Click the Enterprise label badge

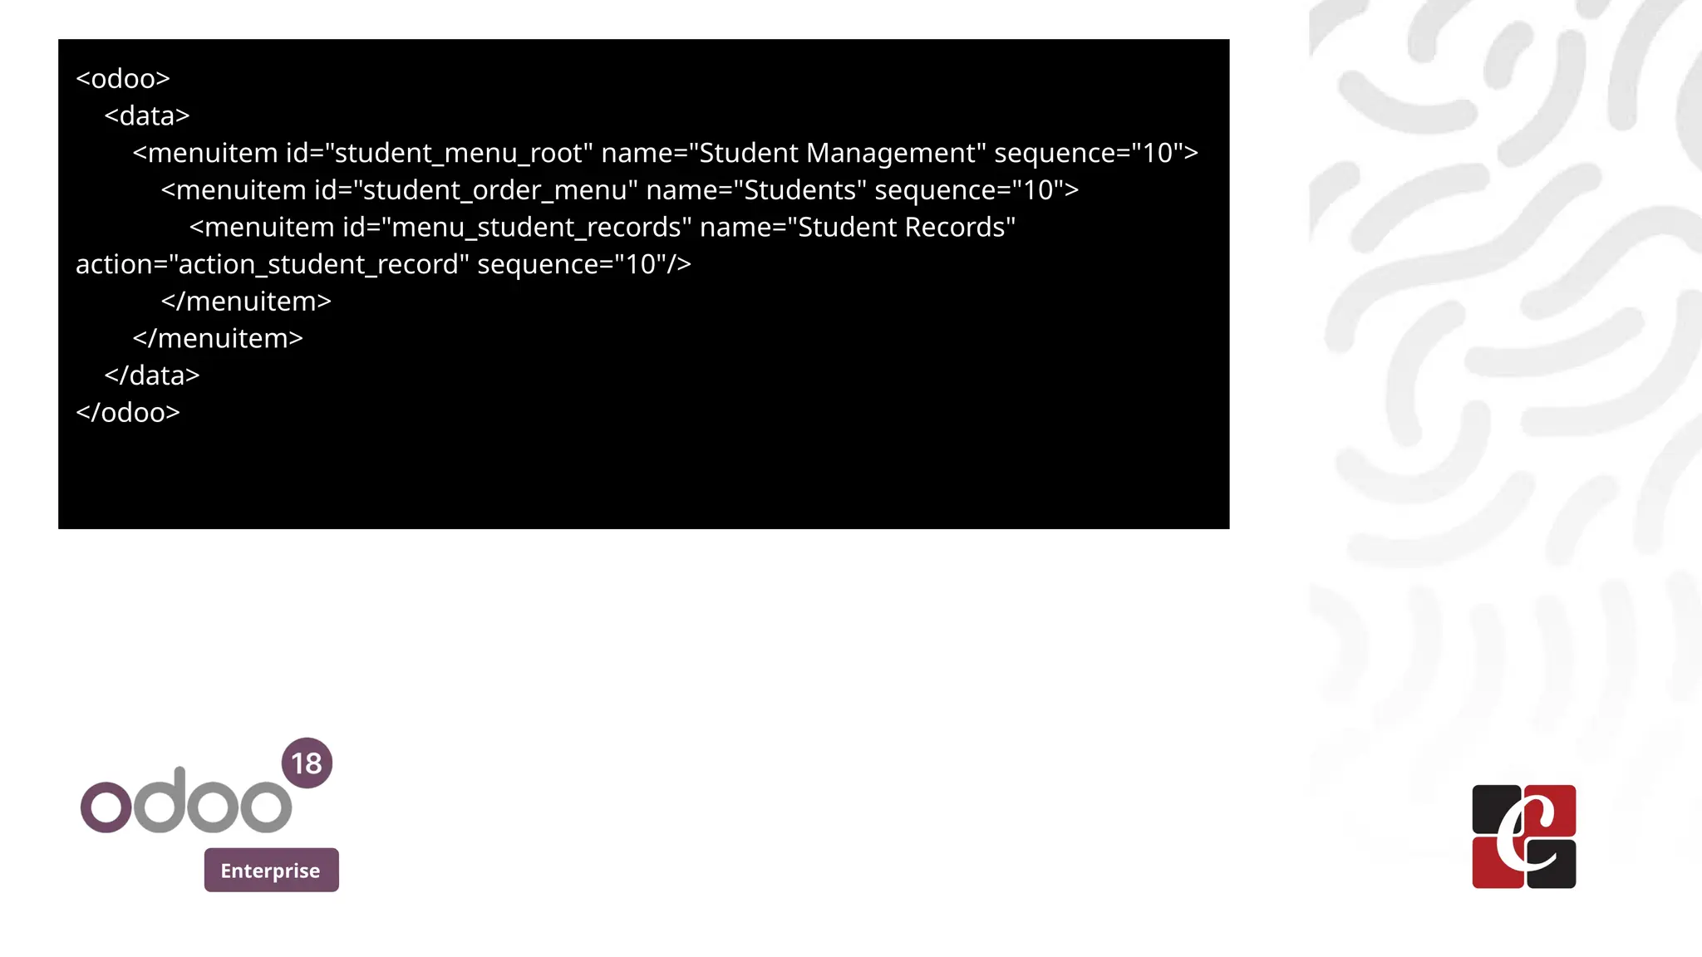pos(271,870)
